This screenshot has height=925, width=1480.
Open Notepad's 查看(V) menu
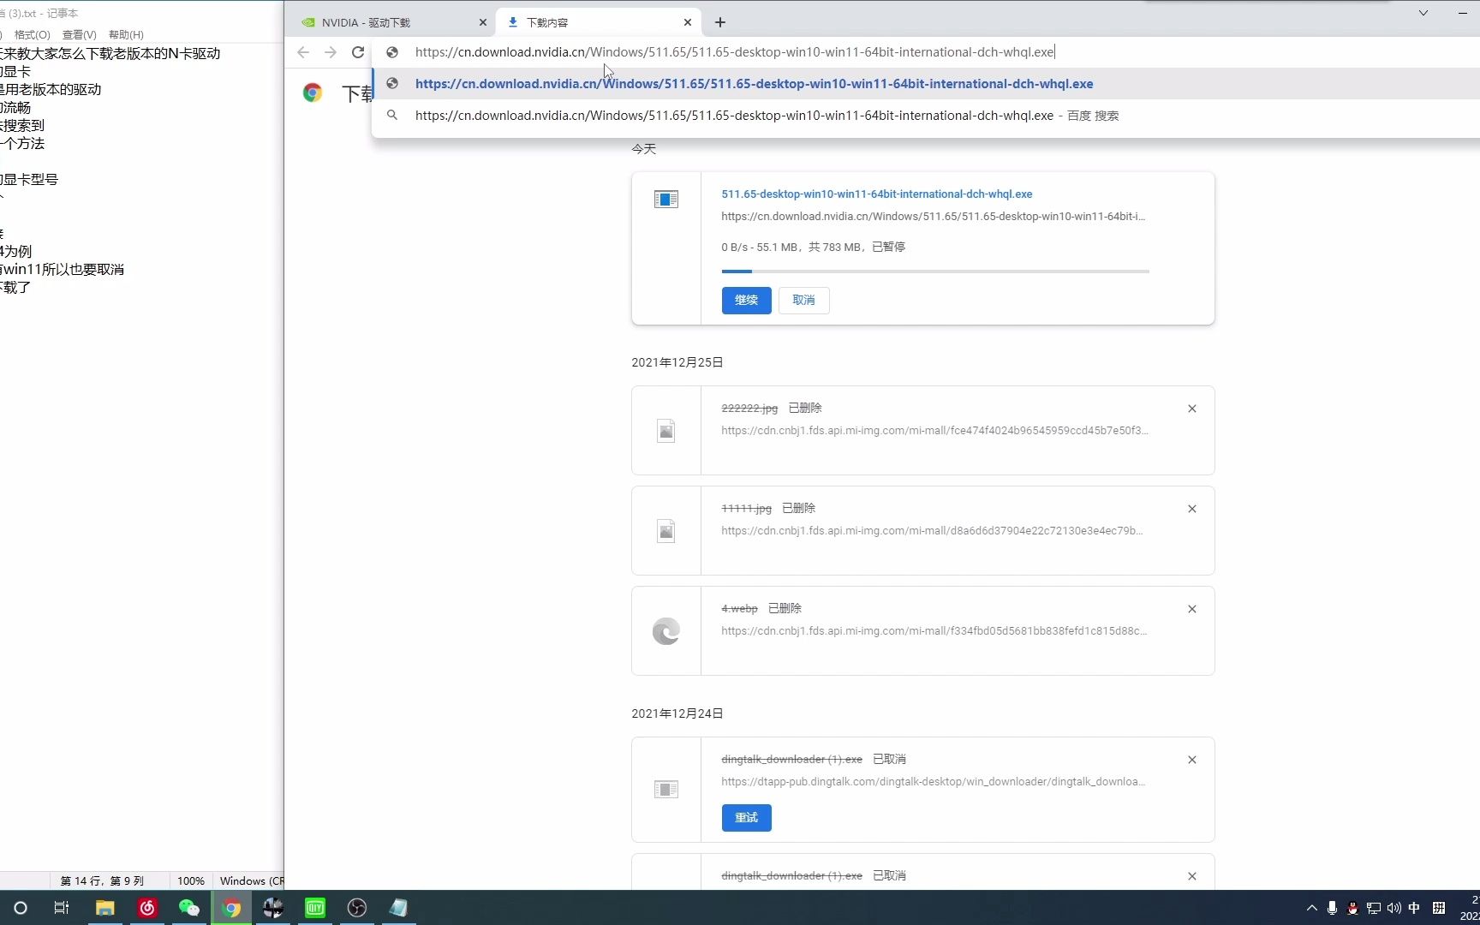pos(79,35)
